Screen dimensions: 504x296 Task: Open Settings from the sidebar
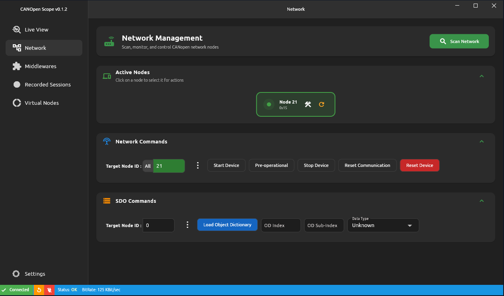[29, 274]
